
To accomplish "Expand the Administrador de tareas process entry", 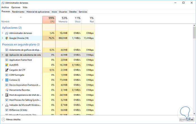I will click(3, 33).
